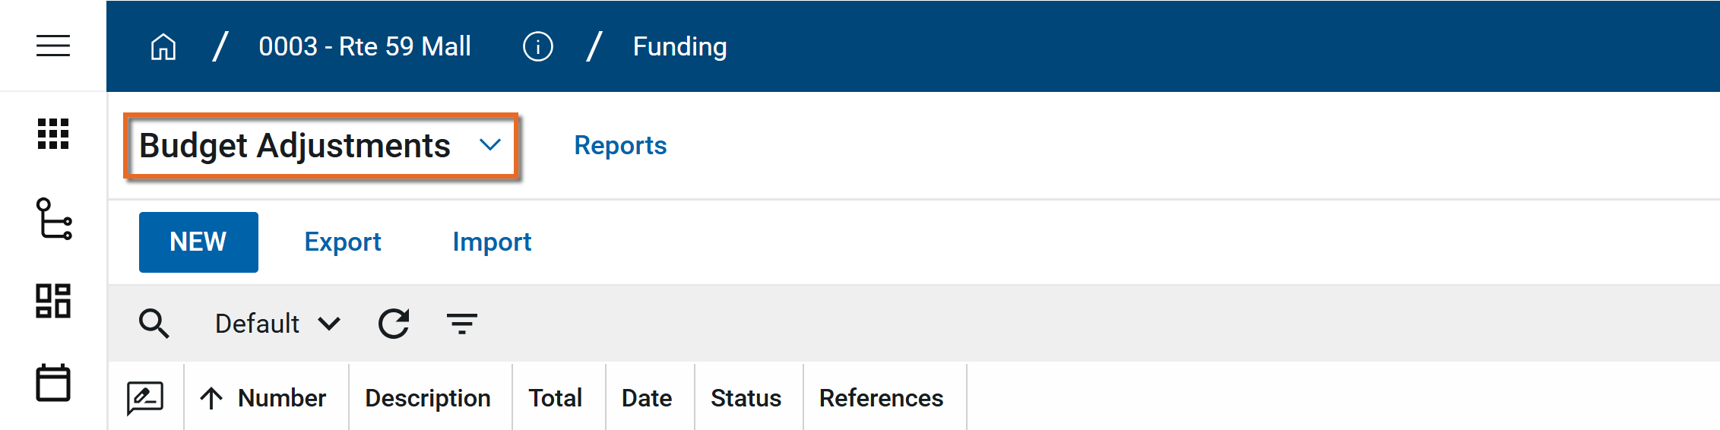
Task: Refresh the budget adjustments list
Action: coord(394,324)
